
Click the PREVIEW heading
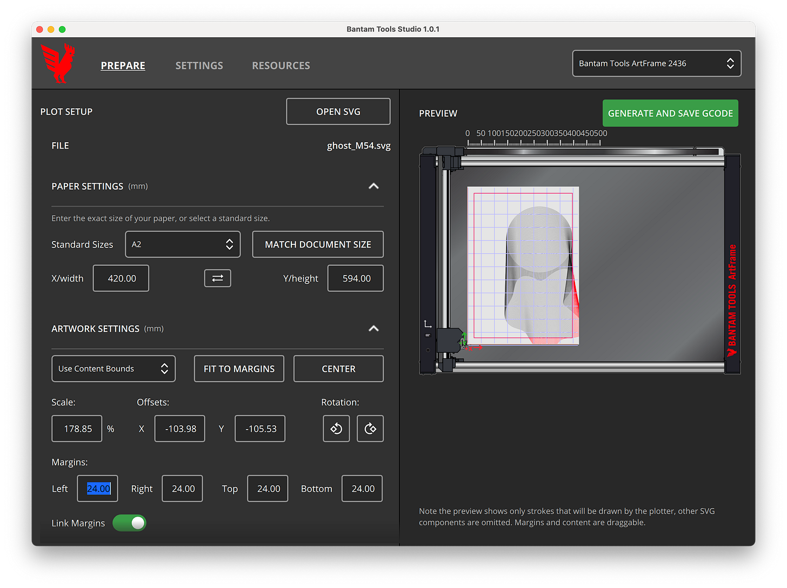tap(438, 113)
